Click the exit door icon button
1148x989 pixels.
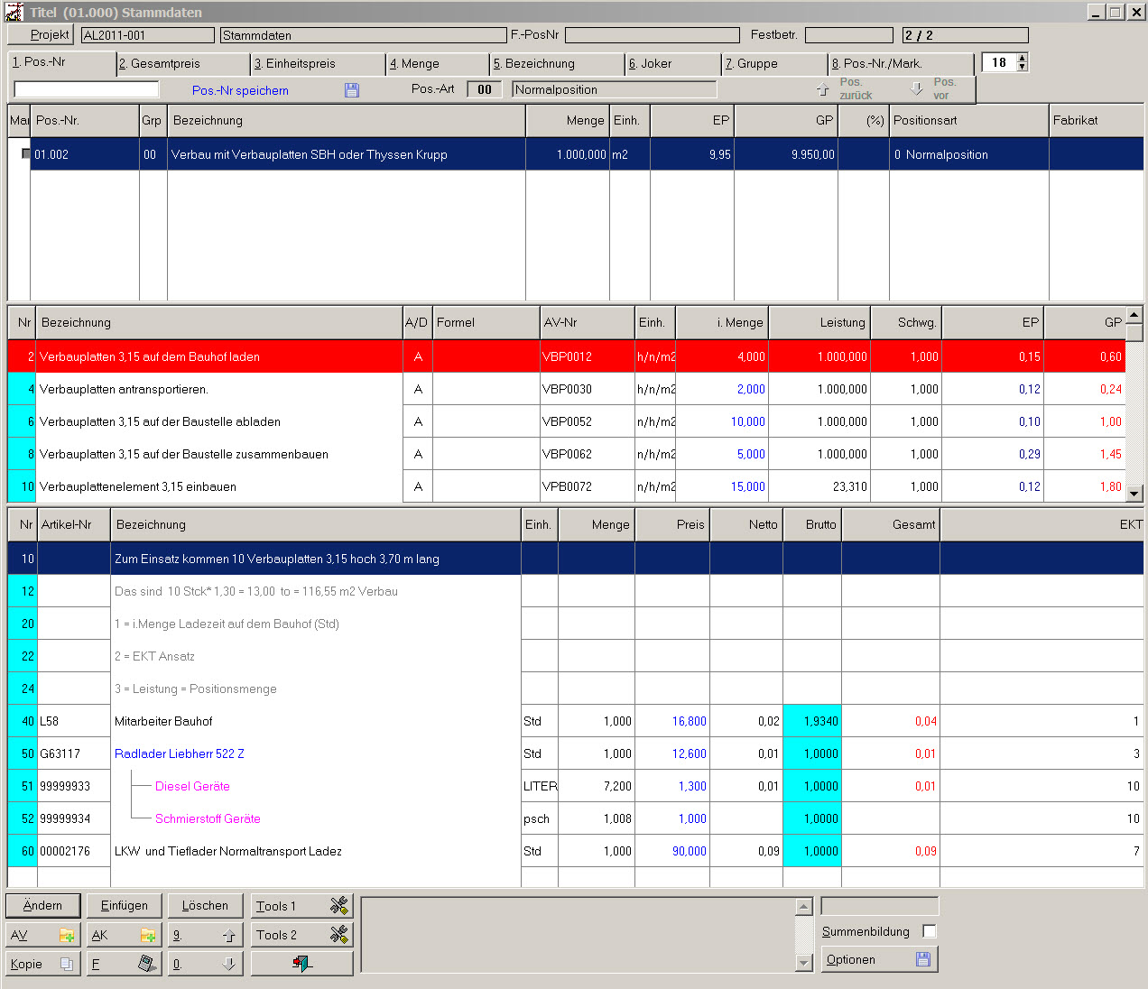click(301, 964)
